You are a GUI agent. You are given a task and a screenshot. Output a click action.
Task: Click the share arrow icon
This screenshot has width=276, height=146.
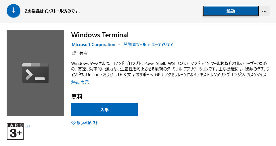point(74,53)
